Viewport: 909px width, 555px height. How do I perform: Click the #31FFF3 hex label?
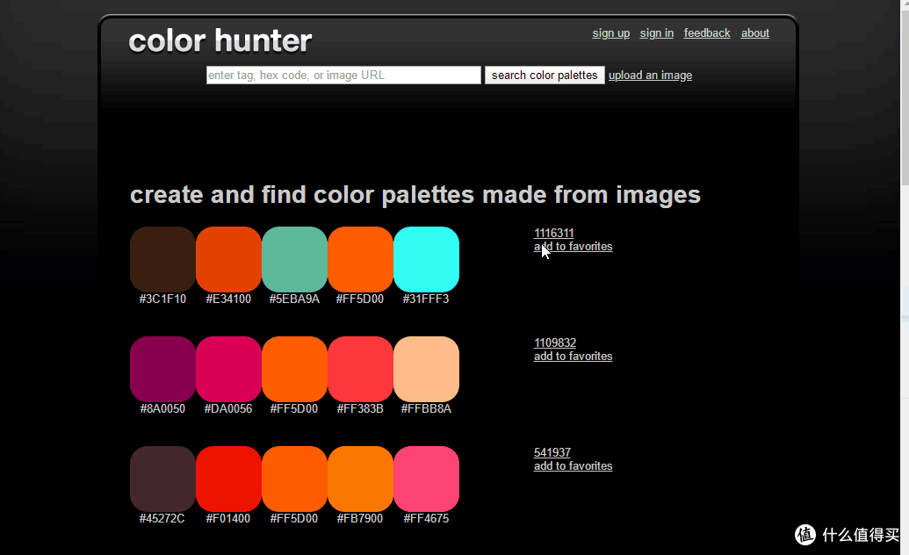pos(425,299)
